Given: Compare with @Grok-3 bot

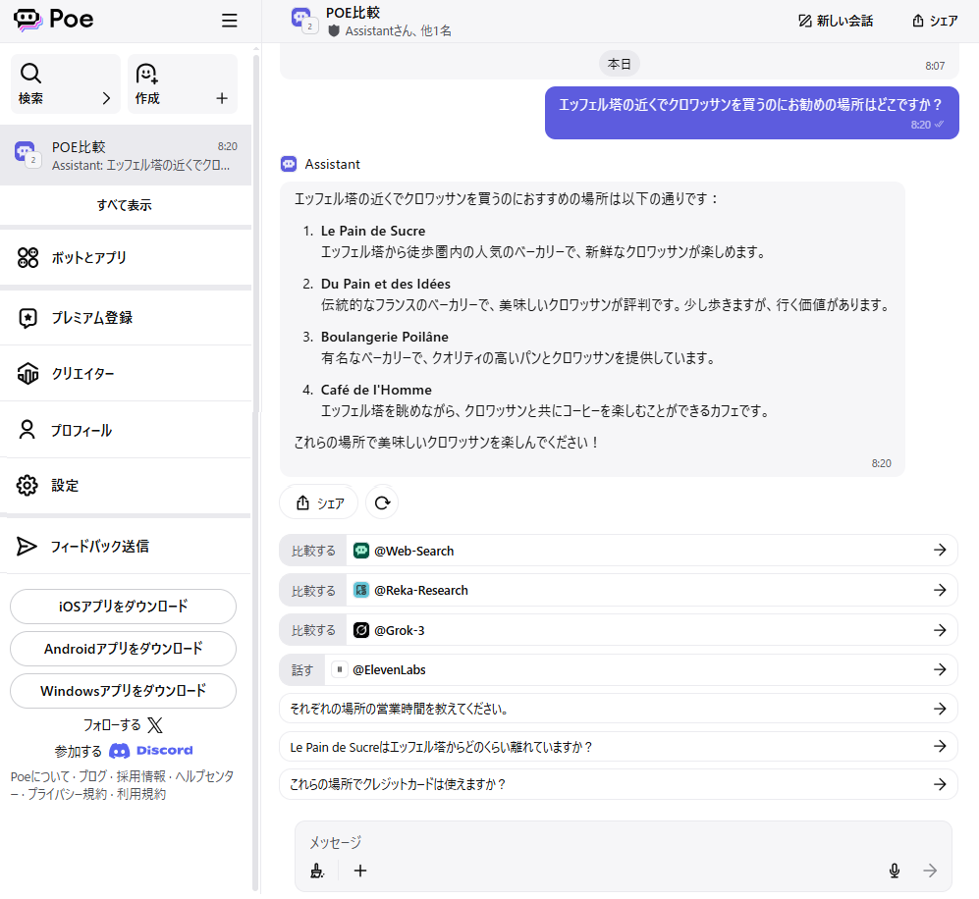Looking at the screenshot, I should click(618, 630).
